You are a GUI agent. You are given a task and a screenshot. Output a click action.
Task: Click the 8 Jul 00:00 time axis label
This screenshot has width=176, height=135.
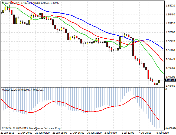(163, 133)
